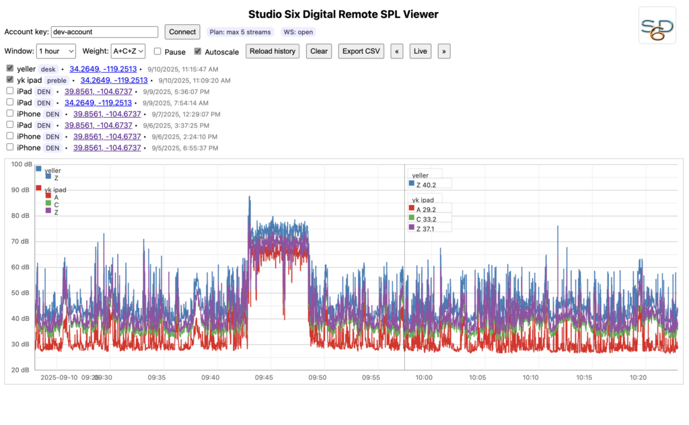
Task: Toggle the Autoscale checkbox
Action: [198, 51]
